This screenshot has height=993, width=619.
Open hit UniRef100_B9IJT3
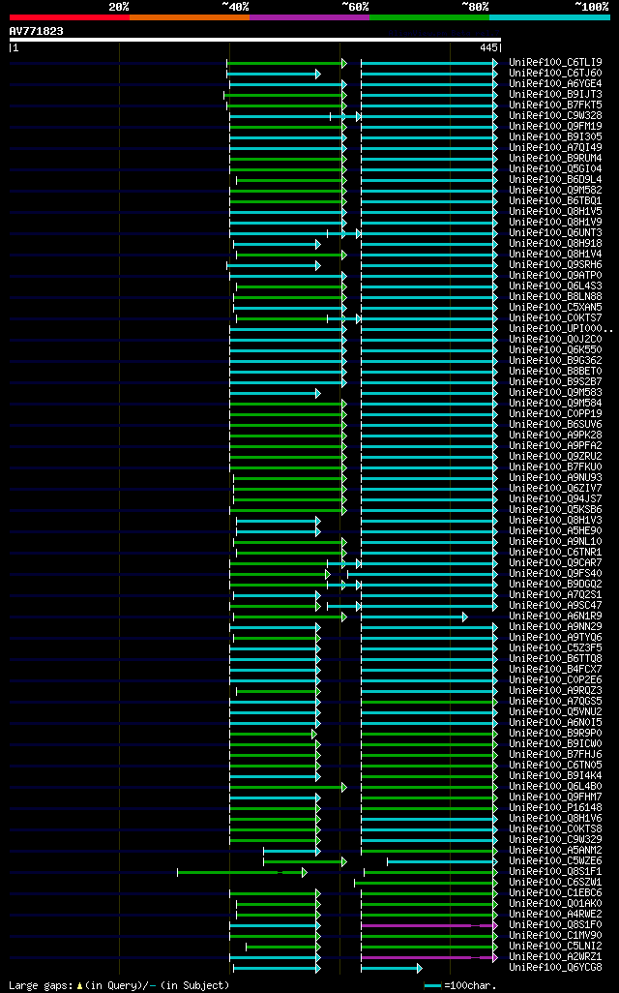click(556, 94)
